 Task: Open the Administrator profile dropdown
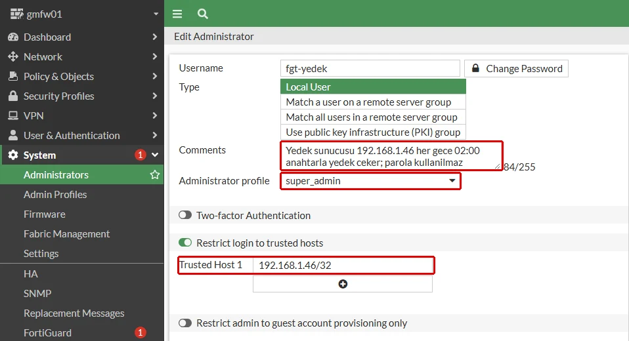[371, 181]
